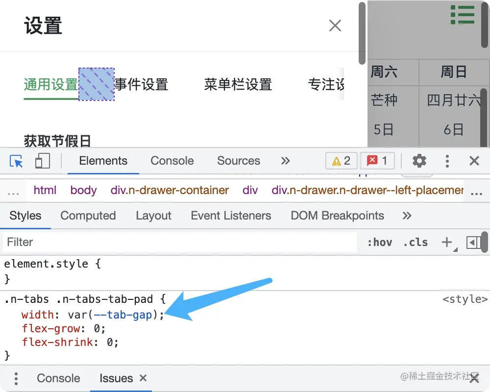Image resolution: width=490 pixels, height=392 pixels.
Task: Click the settings drawer vertical scrollbar
Action: pyautogui.click(x=362, y=33)
